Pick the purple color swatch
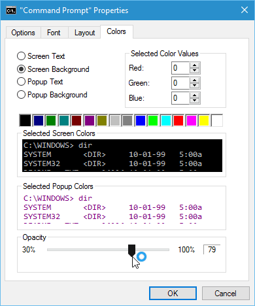255x306 pixels. [x=90, y=120]
